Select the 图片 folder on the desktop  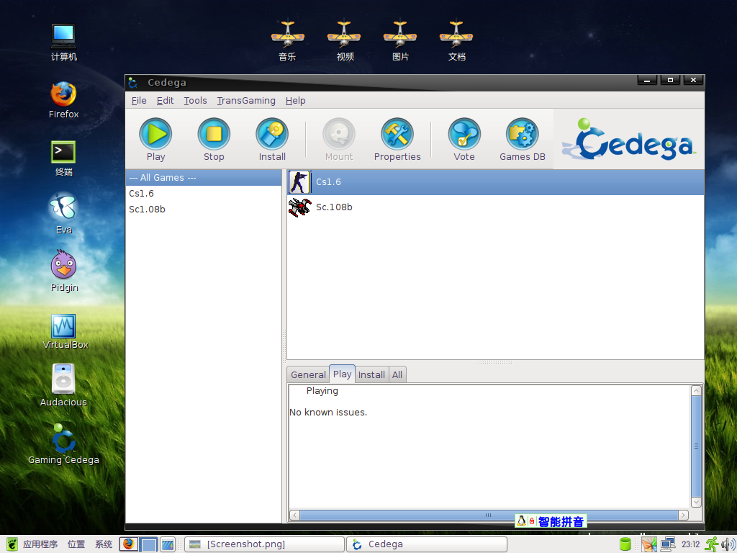pos(400,40)
